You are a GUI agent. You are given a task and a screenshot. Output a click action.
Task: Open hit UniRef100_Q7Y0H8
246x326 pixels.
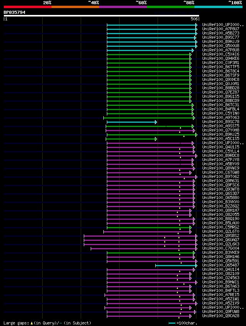coord(221,130)
